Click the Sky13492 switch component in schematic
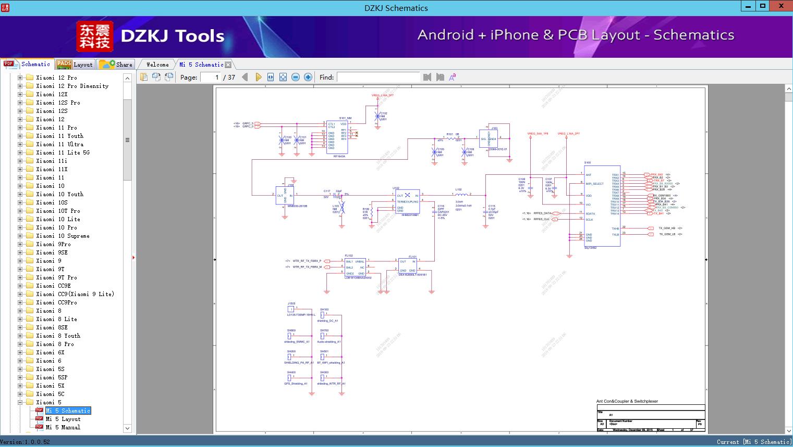This screenshot has width=793, height=447. pos(602,205)
